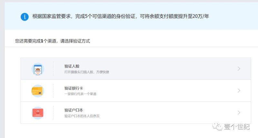Click the banner text about 20万/年 limit
258x138 pixels.
tap(121, 16)
